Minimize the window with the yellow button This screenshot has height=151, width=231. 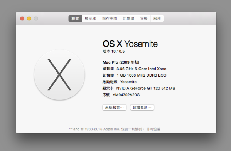[x=29, y=18]
